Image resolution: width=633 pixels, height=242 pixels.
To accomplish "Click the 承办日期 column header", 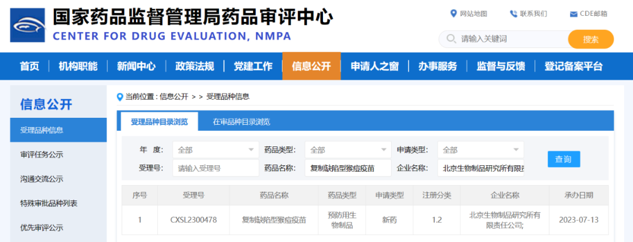I will [x=578, y=195].
